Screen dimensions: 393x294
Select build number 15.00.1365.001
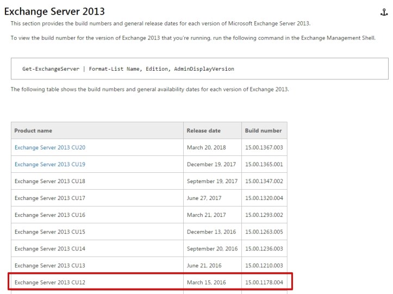point(264,164)
